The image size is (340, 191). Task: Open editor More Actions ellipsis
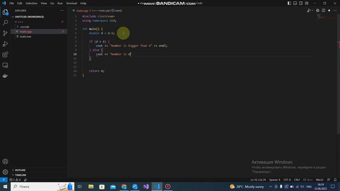335,11
